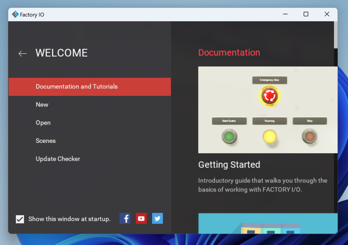Click the vertical scrollbar thumb on the right
The height and width of the screenshot is (245, 348).
tap(336, 35)
